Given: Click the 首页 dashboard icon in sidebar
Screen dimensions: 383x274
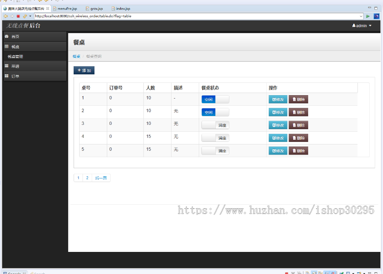Looking at the screenshot, I should tap(6, 37).
